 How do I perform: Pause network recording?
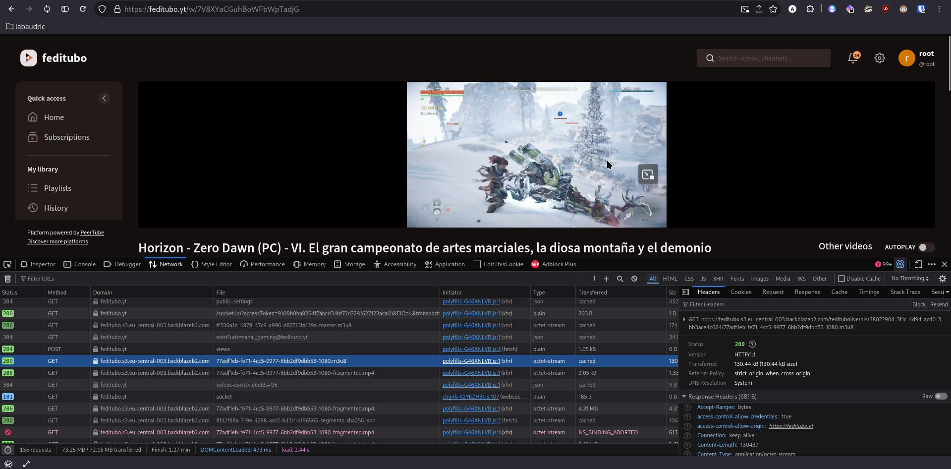[593, 279]
